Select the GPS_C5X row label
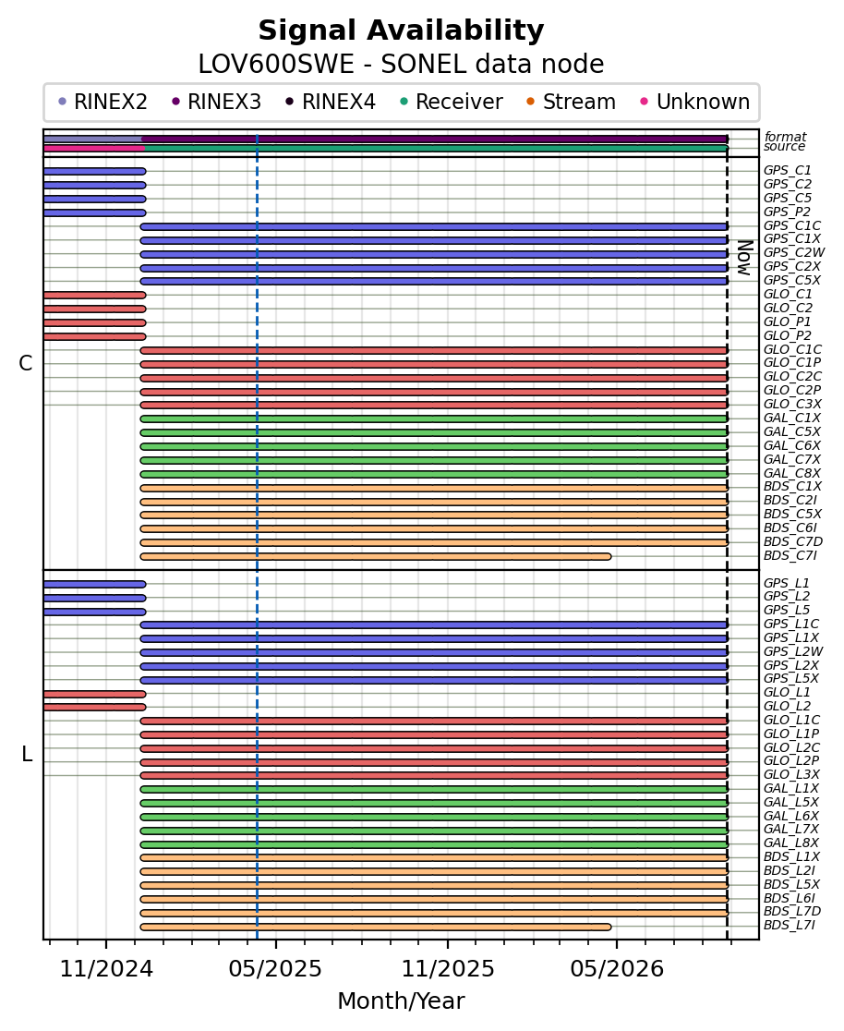Image resolution: width=844 pixels, height=1031 pixels. [x=792, y=280]
